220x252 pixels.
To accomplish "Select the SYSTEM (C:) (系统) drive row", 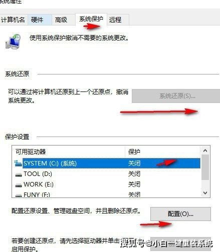I will click(x=107, y=163).
